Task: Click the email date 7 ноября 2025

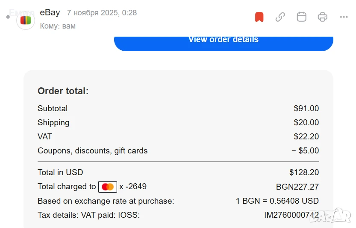Action: tap(93, 13)
